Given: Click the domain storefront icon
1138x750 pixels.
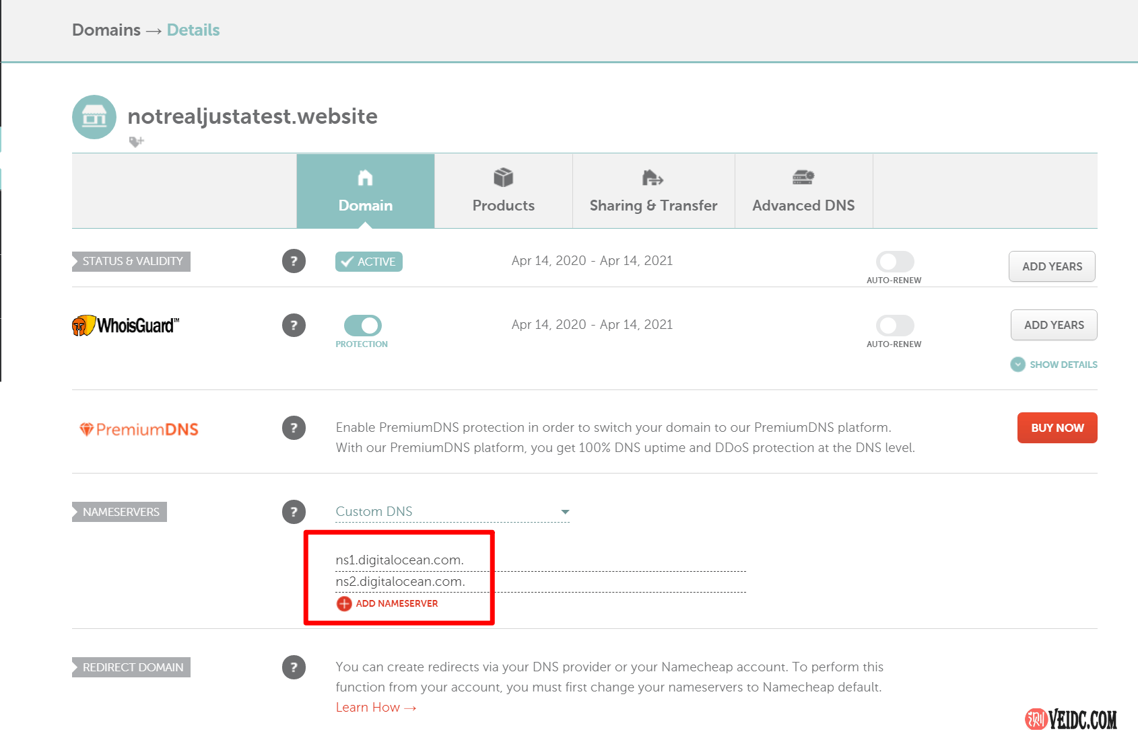Looking at the screenshot, I should [x=94, y=117].
